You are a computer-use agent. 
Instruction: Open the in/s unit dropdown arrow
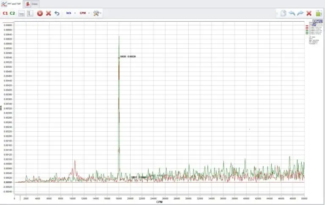(75, 13)
